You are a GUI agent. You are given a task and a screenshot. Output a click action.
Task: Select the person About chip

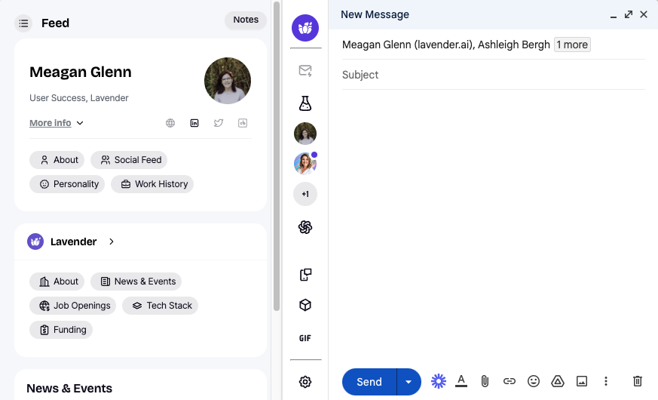coord(57,160)
